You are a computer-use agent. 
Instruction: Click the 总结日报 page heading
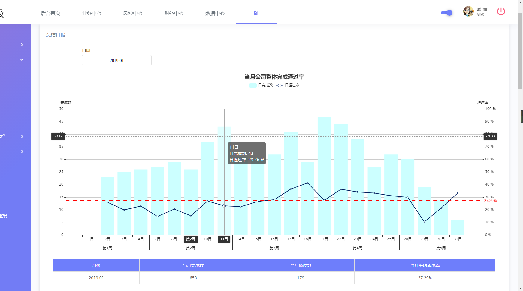[56, 35]
